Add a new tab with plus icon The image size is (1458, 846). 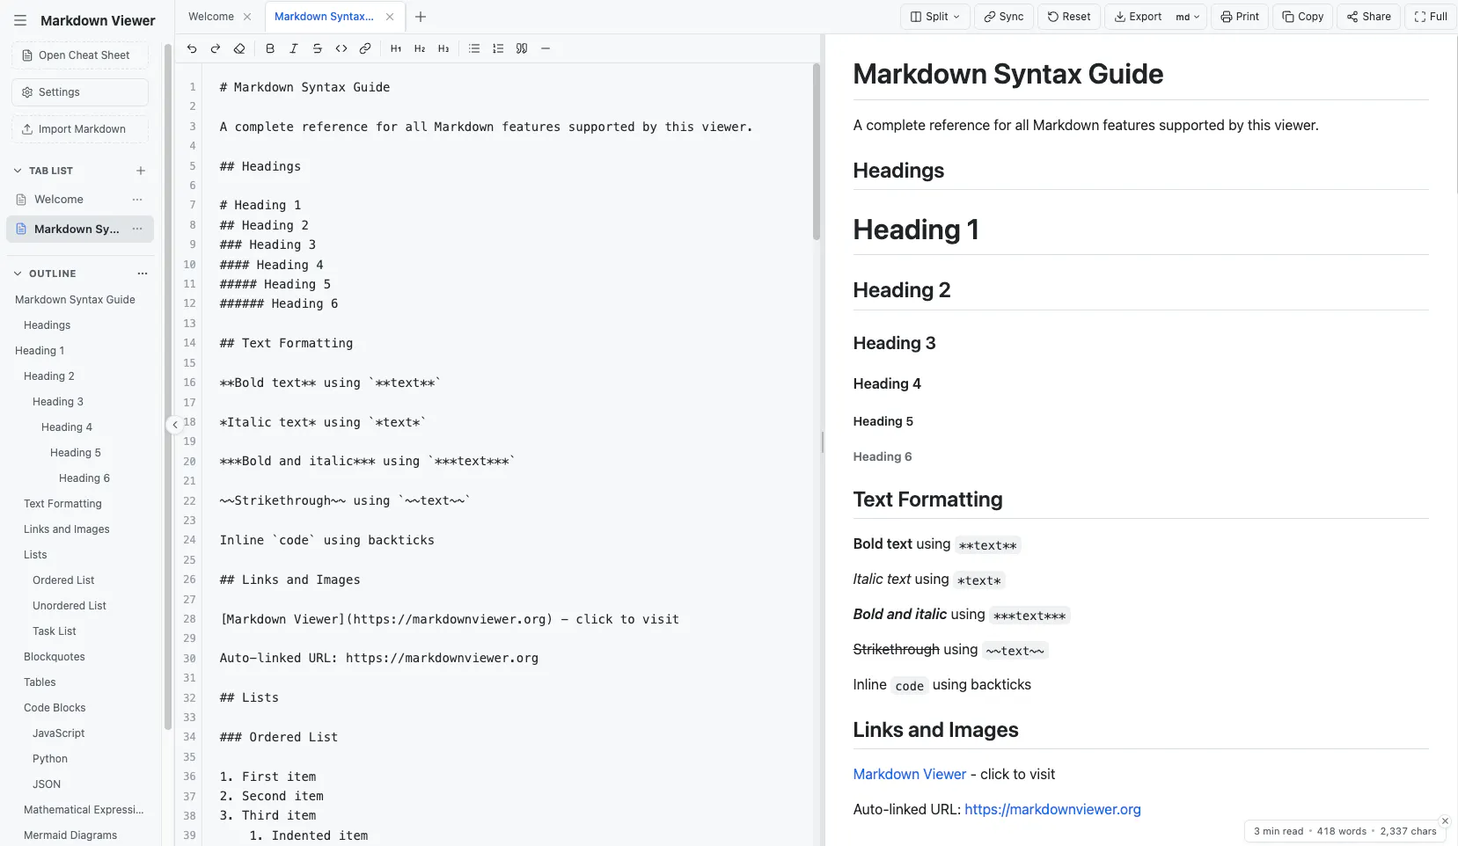pos(421,17)
